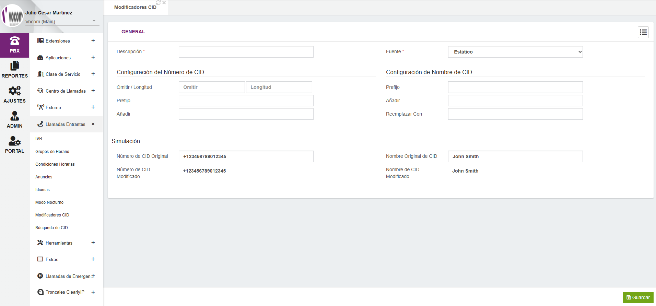The image size is (656, 306).
Task: Click the Externo antenna icon
Action: point(40,107)
